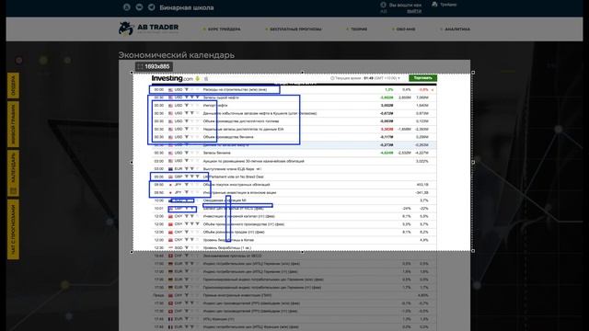The height and width of the screenshot is (331, 589).
Task: Click the Запасы бензина event
Action: [x=217, y=153]
